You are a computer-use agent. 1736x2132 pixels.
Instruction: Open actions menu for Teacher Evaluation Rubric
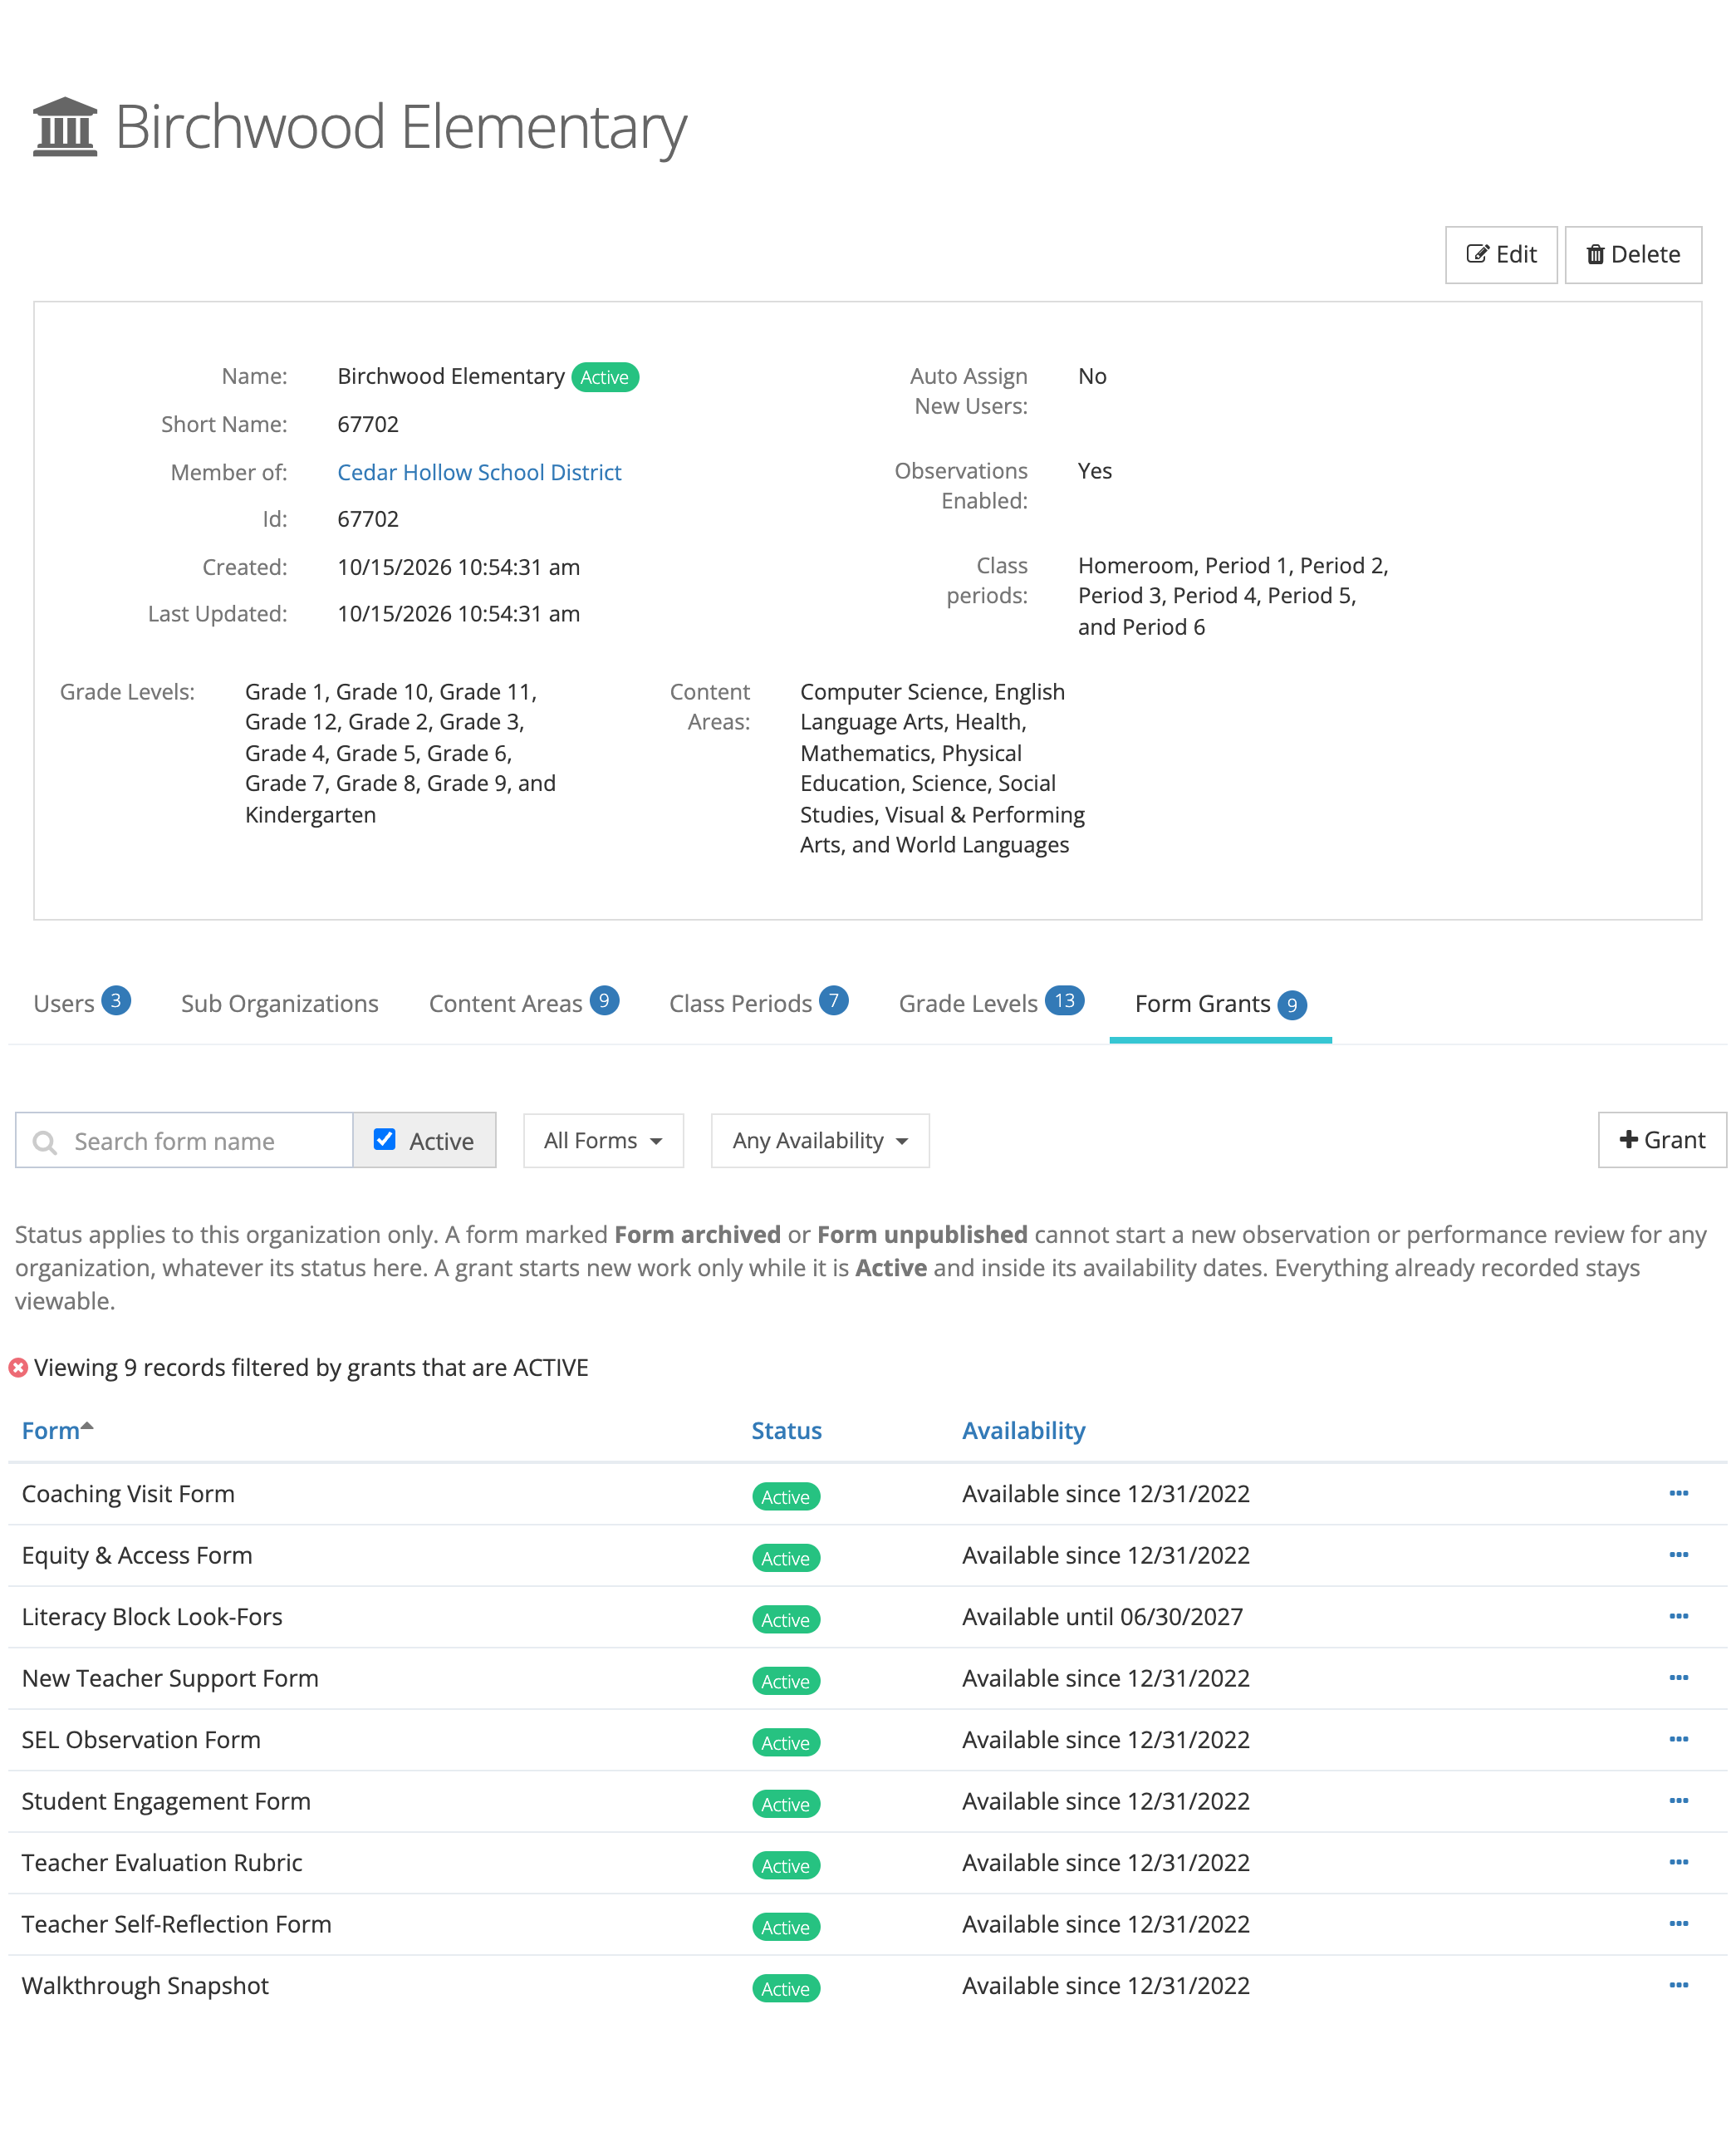coord(1678,1862)
